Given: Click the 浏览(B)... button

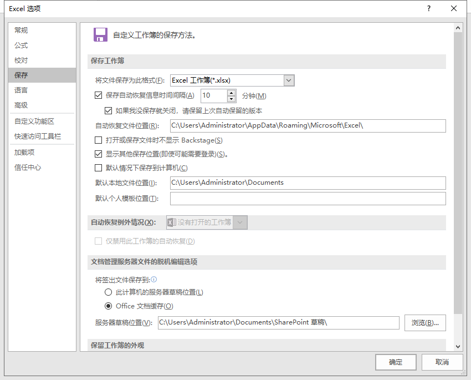Looking at the screenshot, I should point(425,323).
